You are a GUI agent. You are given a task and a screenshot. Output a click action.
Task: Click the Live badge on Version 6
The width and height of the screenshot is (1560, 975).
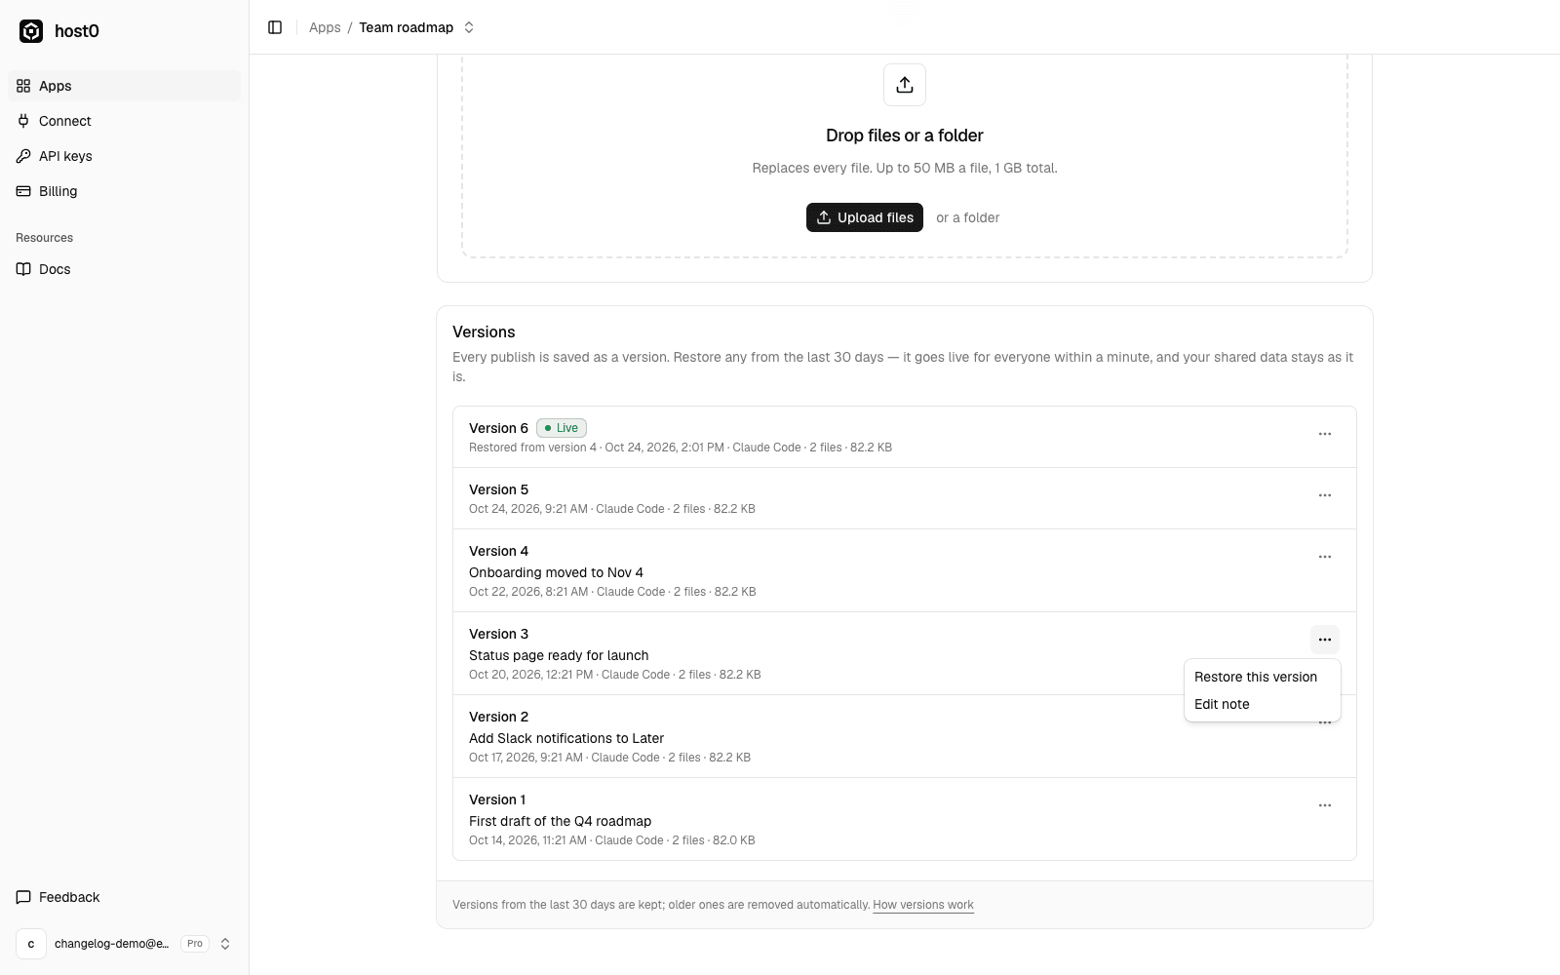click(562, 428)
